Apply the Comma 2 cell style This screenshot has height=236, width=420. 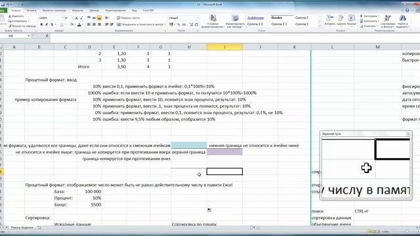click(304, 18)
